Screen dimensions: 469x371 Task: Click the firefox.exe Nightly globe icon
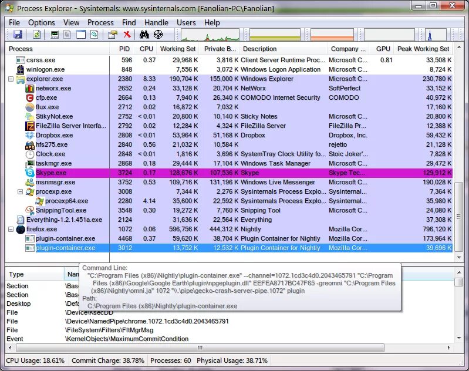coord(21,229)
